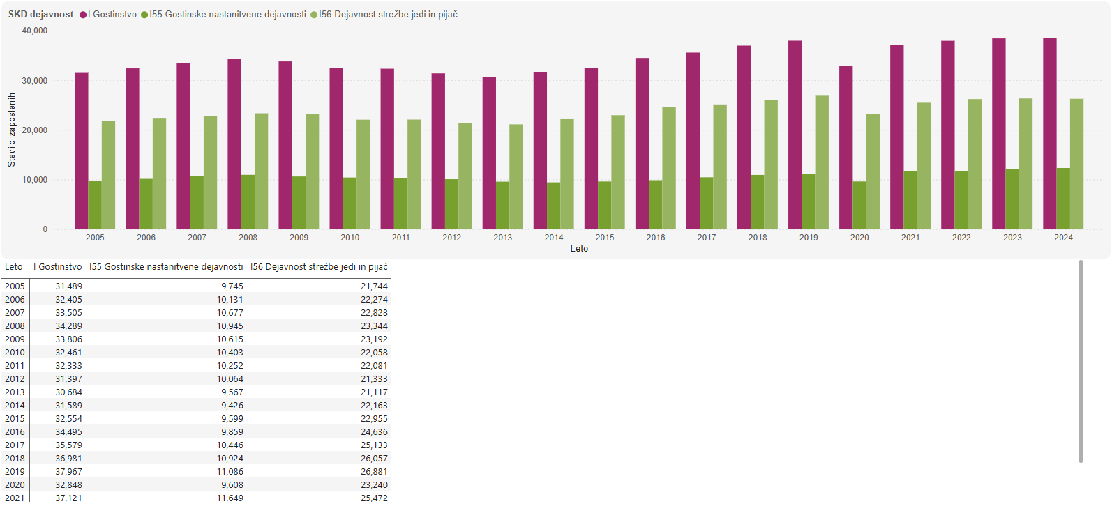Sort table by the Leto column header
1112x513 pixels.
coord(14,267)
